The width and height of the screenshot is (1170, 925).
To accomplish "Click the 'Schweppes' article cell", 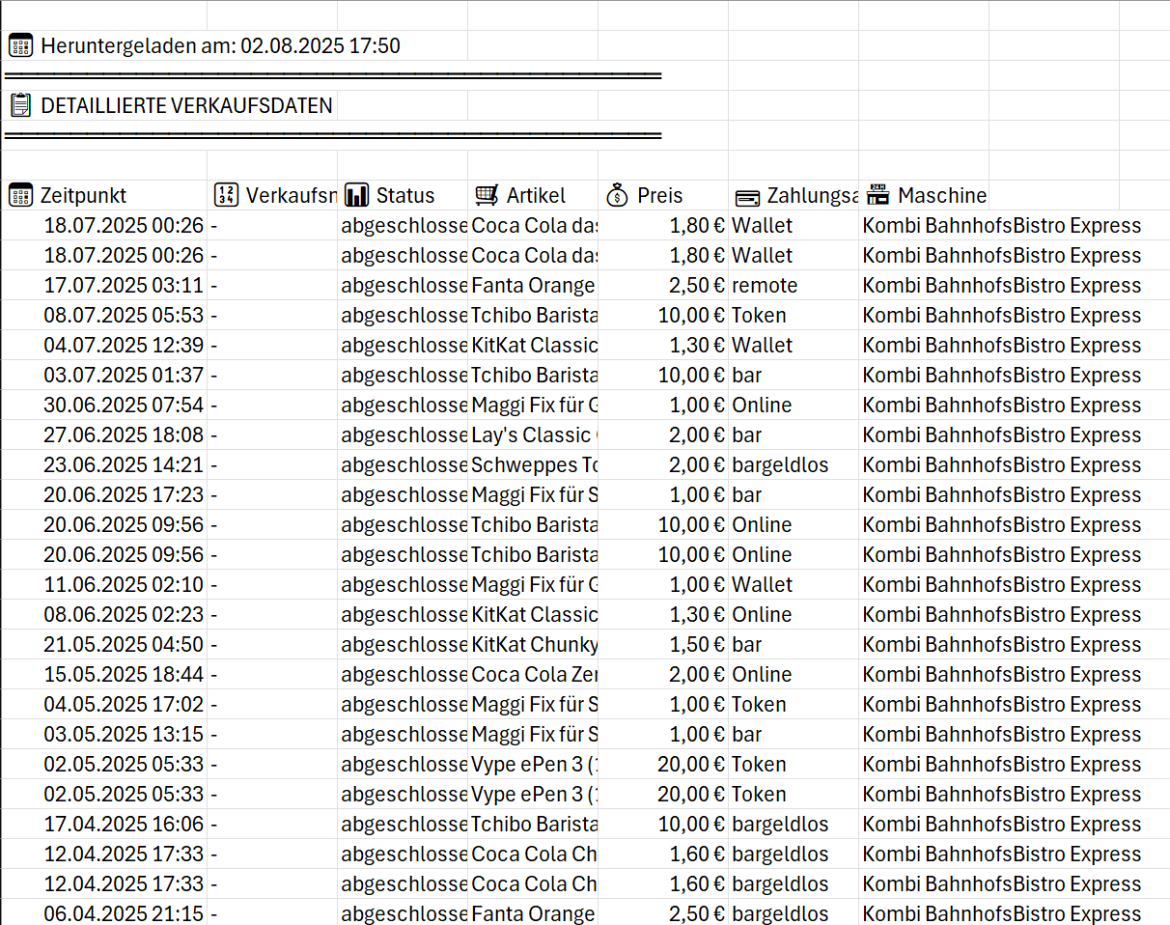I will 535,465.
